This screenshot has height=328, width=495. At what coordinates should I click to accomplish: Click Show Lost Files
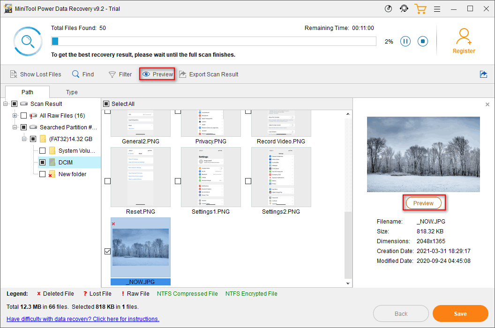click(x=36, y=74)
